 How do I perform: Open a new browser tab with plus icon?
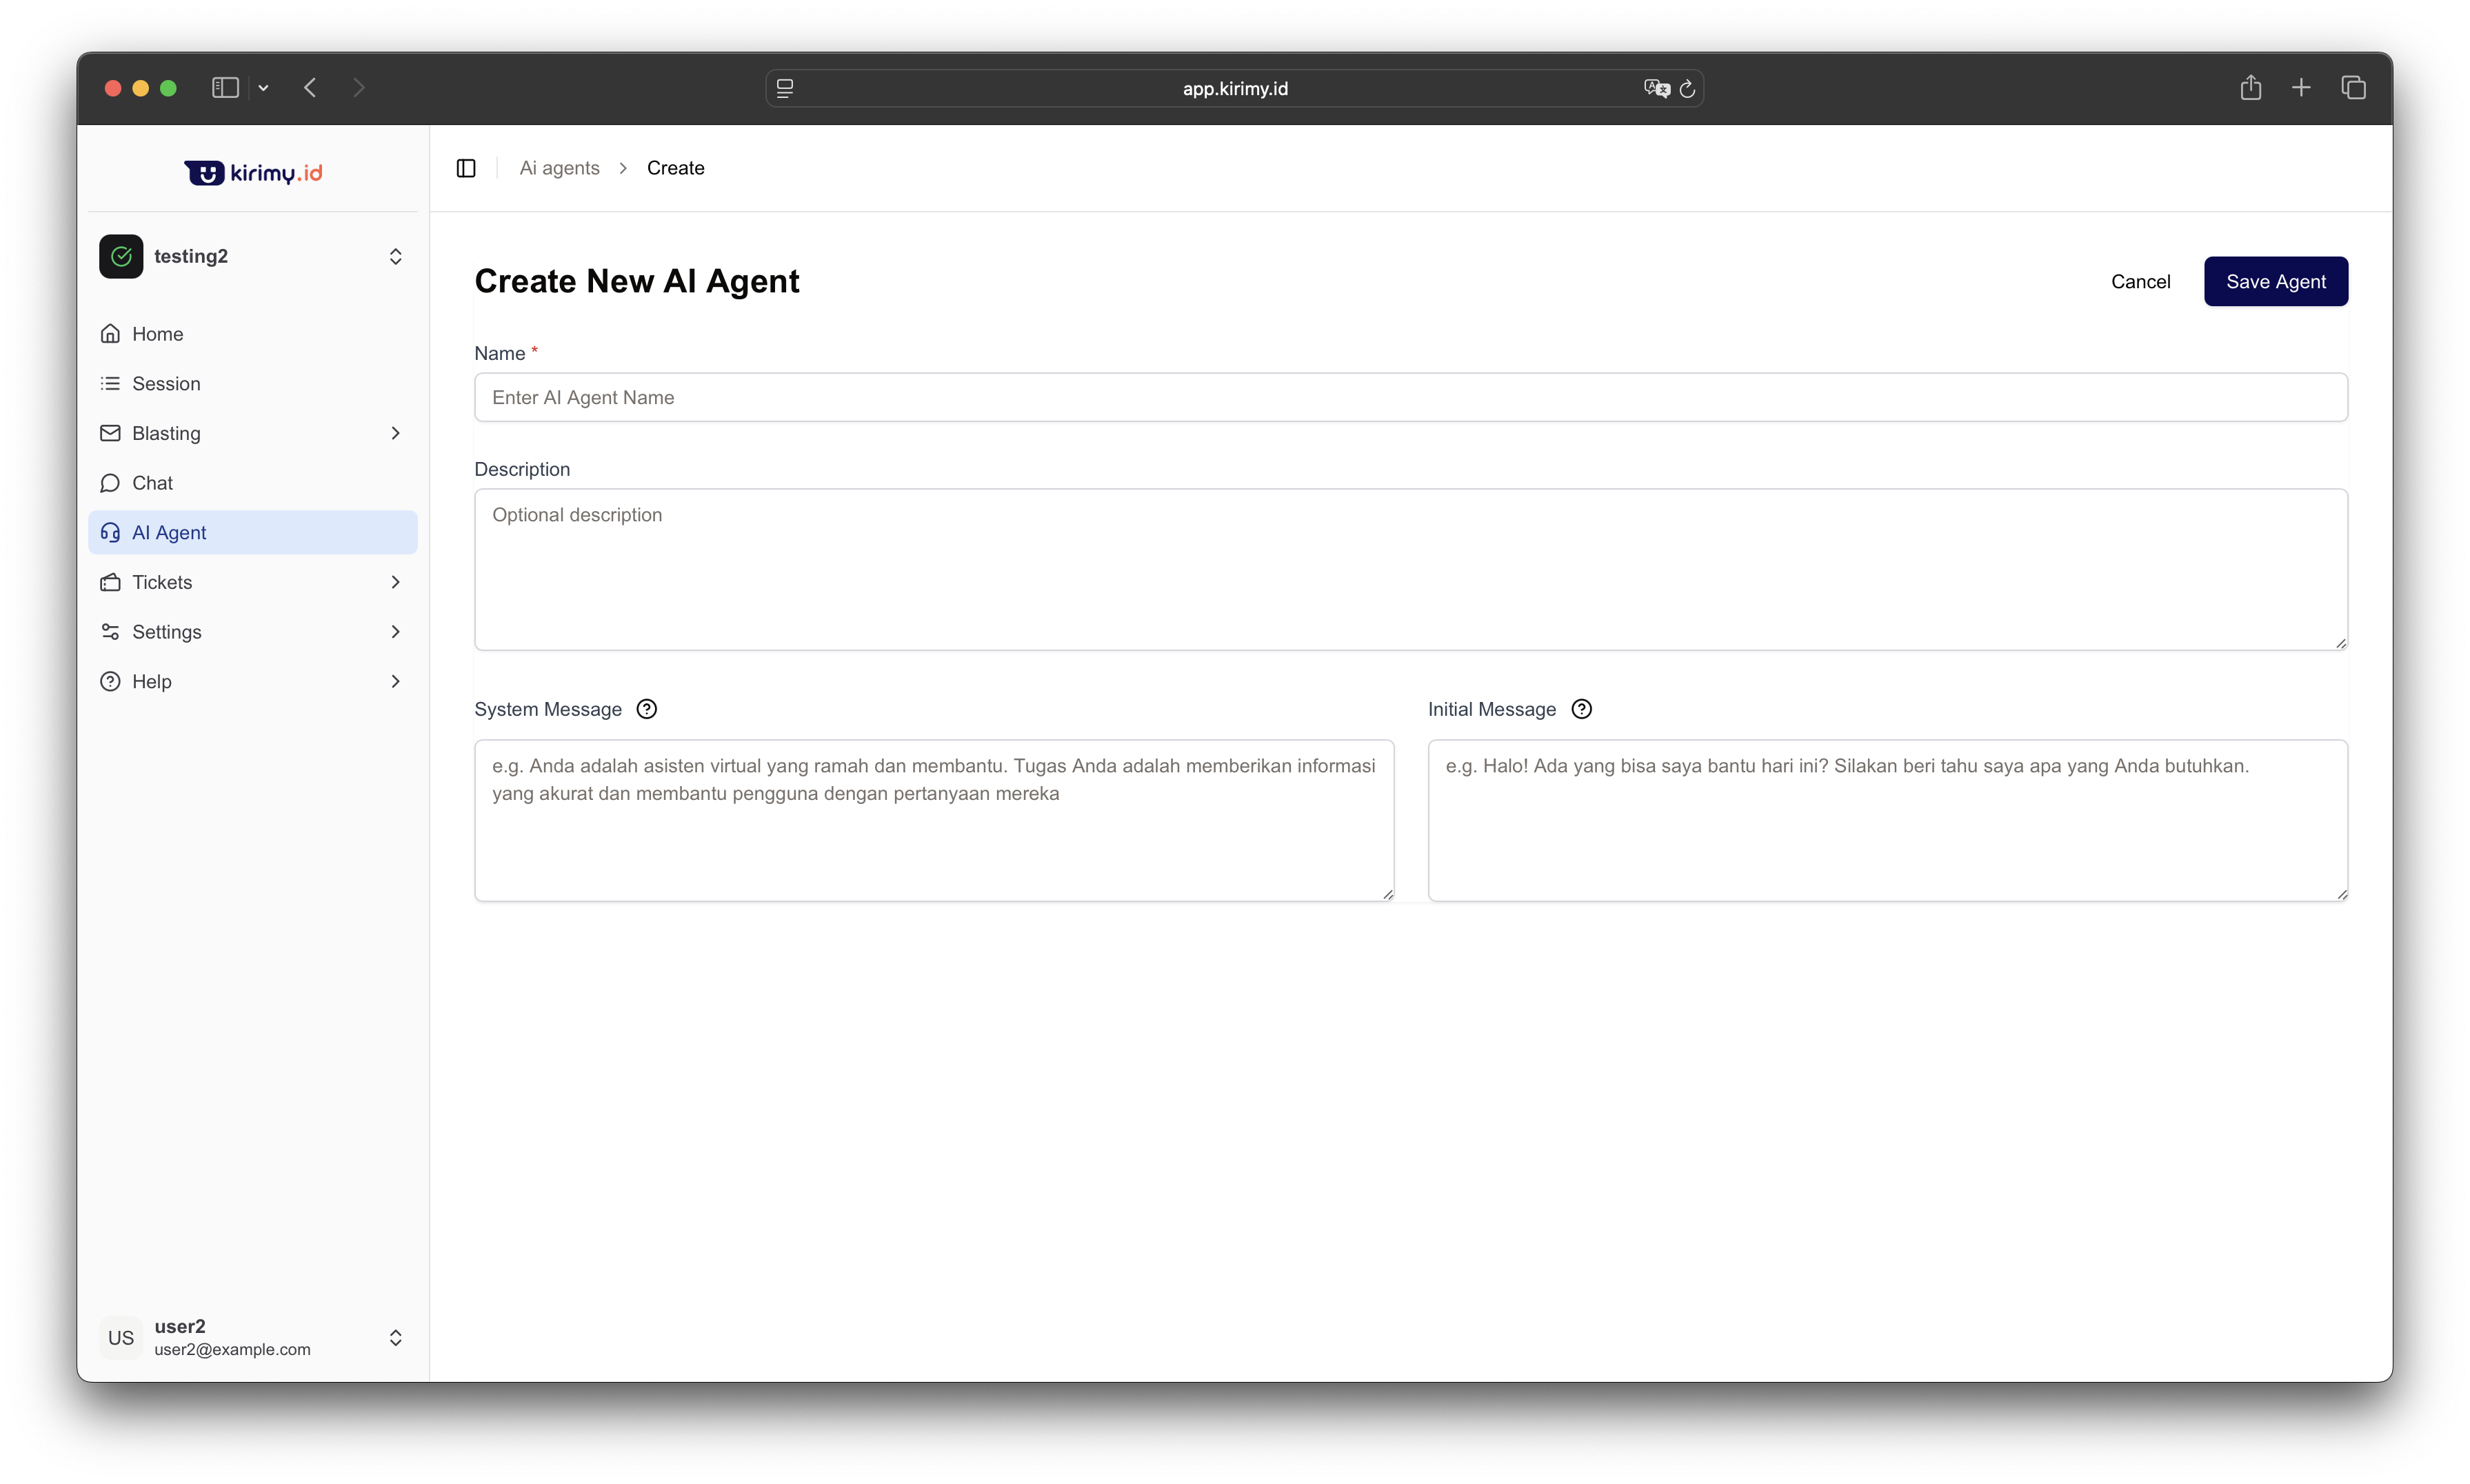(x=2301, y=88)
